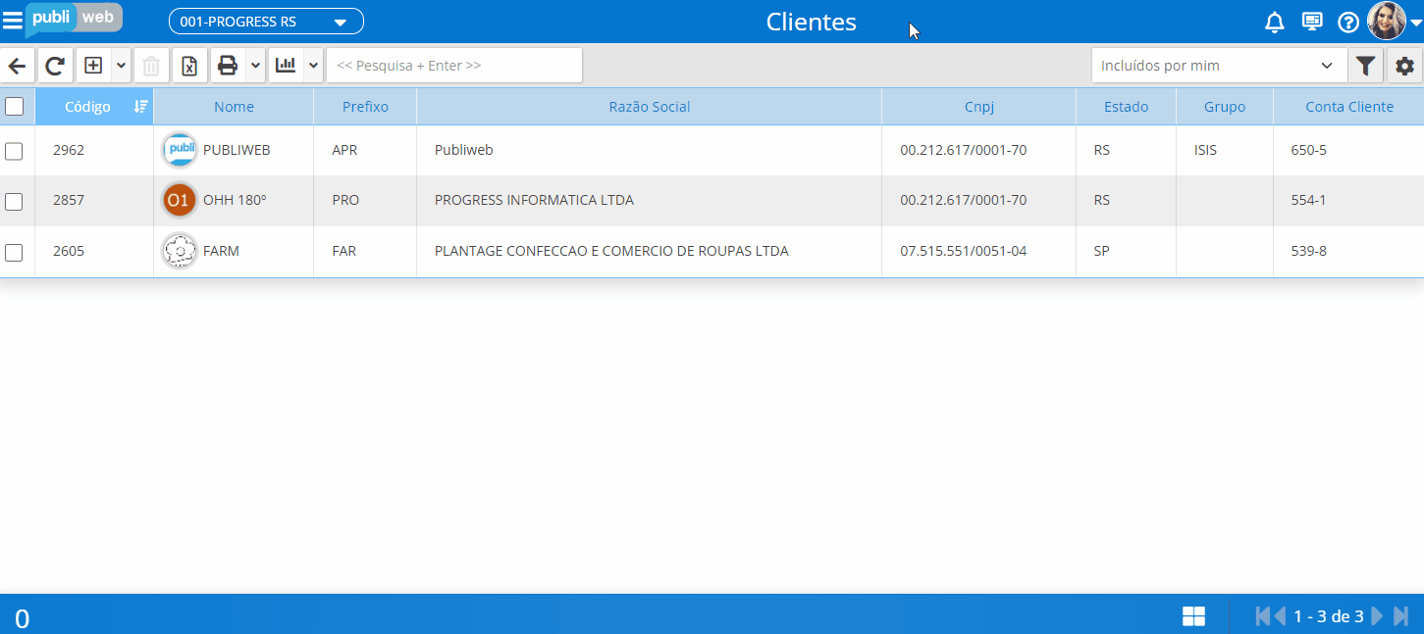Open the help question mark icon
The height and width of the screenshot is (634, 1424).
pos(1348,22)
